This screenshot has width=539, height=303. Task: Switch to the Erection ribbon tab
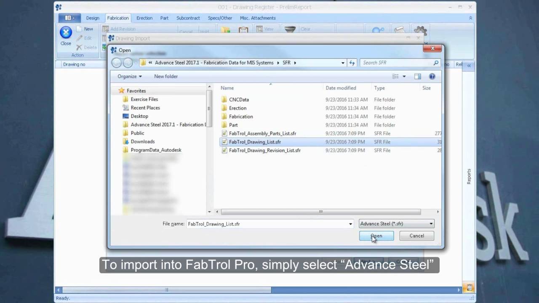(x=144, y=18)
